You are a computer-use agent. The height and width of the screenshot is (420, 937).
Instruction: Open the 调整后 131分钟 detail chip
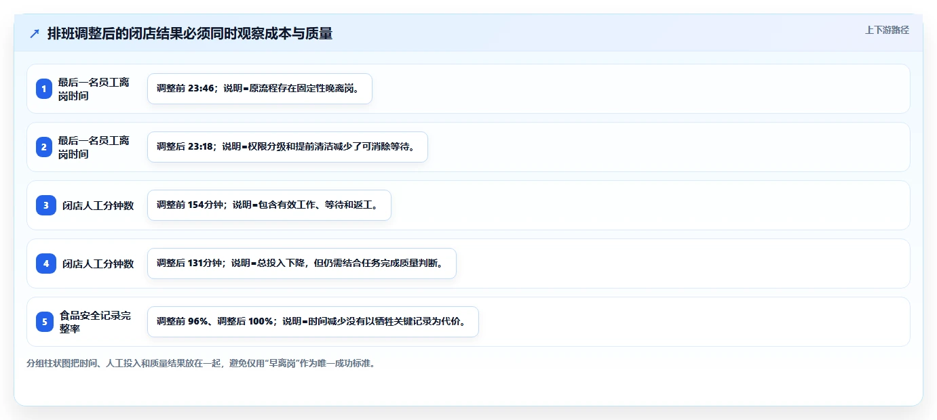point(302,264)
